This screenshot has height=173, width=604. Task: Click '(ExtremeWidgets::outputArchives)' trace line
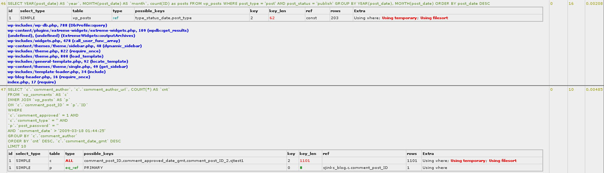pyautogui.click(x=71, y=35)
